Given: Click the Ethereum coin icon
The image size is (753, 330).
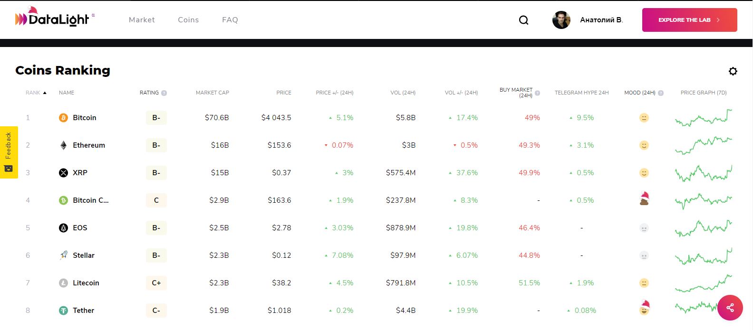Looking at the screenshot, I should coord(63,145).
